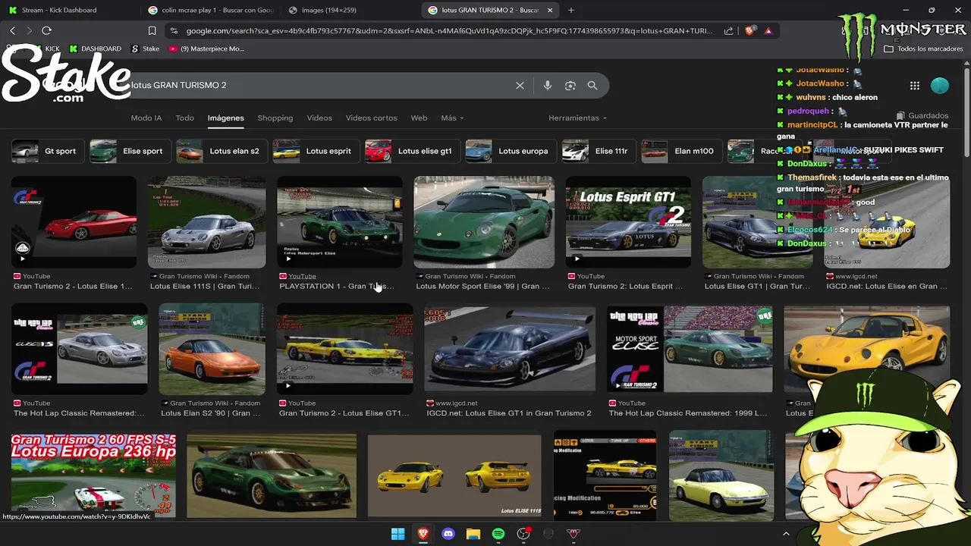Select the Todo search tab
This screenshot has height=546, width=971.
[184, 118]
